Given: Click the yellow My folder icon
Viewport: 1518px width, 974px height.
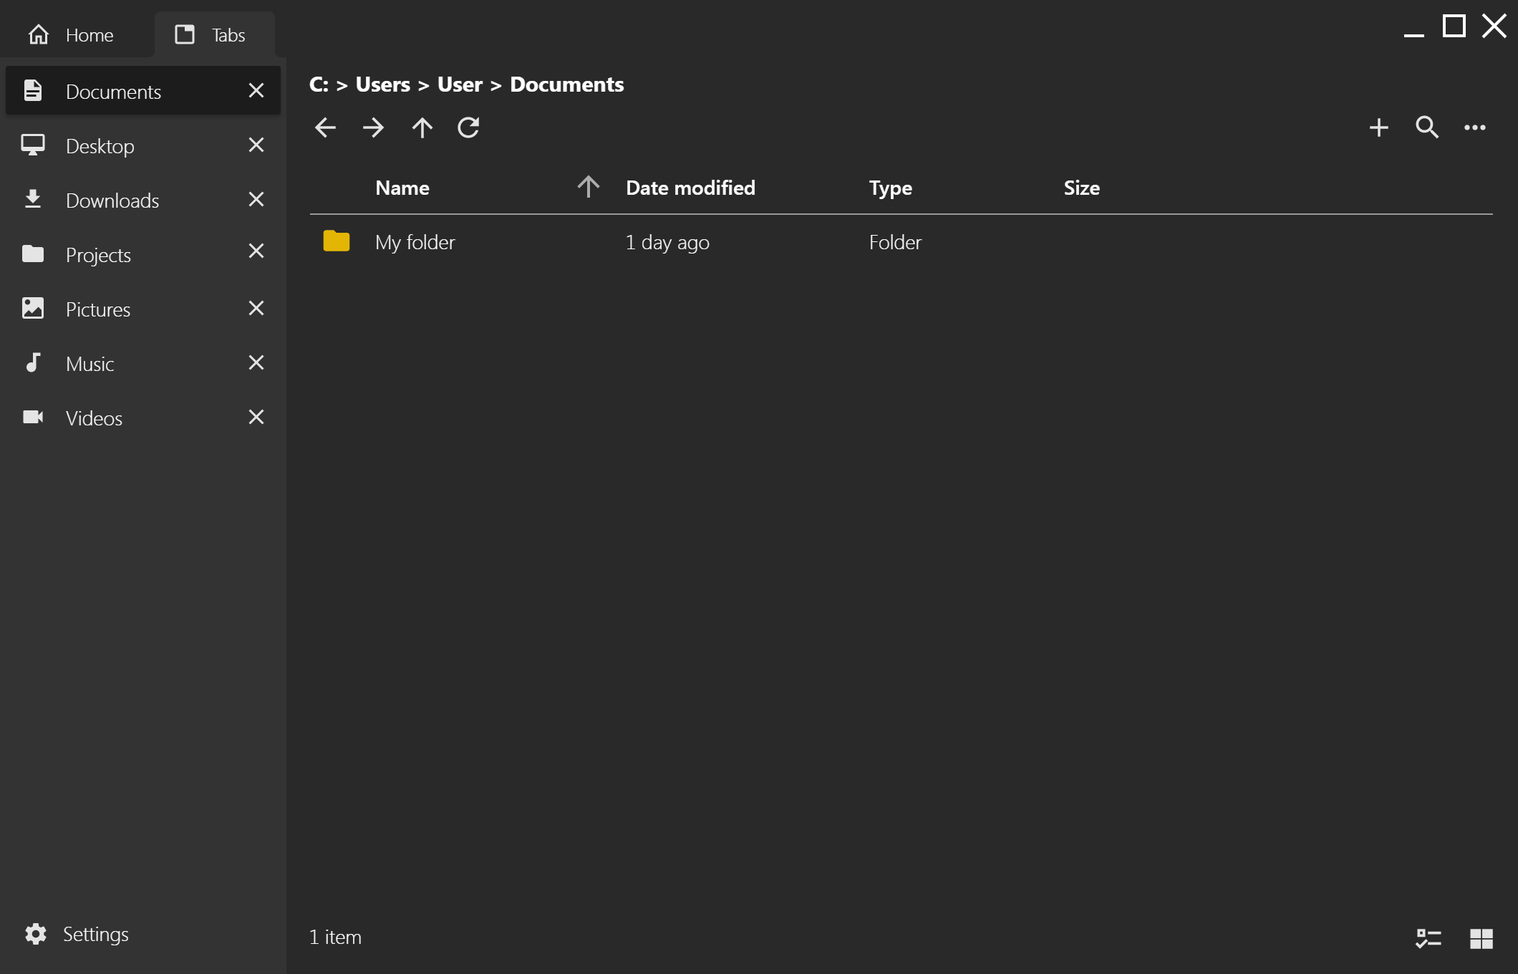Looking at the screenshot, I should (x=336, y=241).
